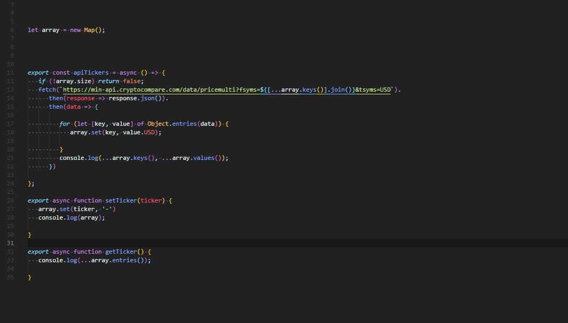Image resolution: width=568 pixels, height=323 pixels.
Task: Click 'console' on line 28
Action: (51, 218)
